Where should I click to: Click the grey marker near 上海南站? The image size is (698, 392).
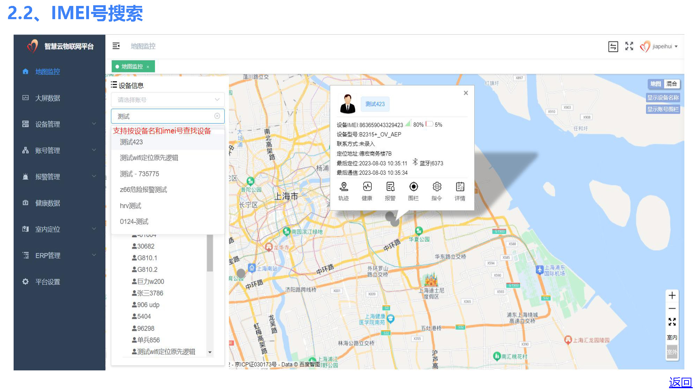pyautogui.click(x=241, y=273)
